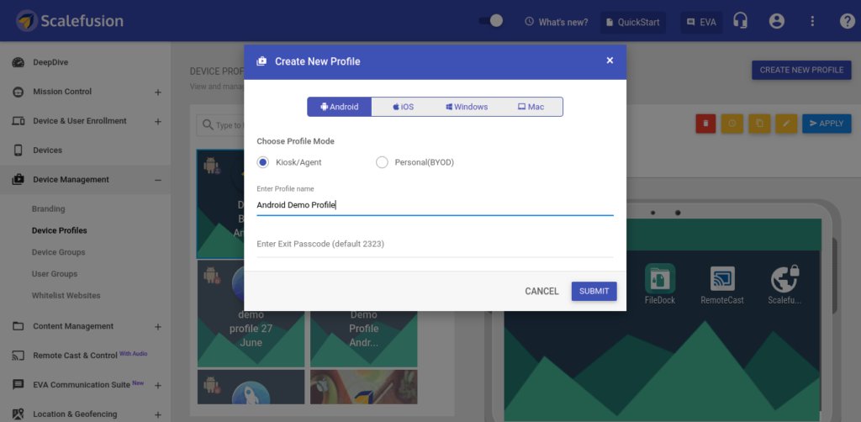Switch to the iOS platform tab
861x422 pixels.
[x=403, y=107]
